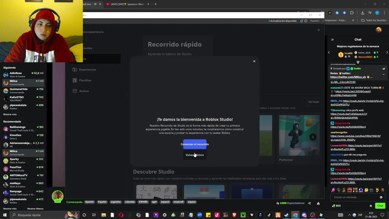Image resolution: width=389 pixels, height=219 pixels.
Task: Open Chrome media control icon
Action: point(370,13)
